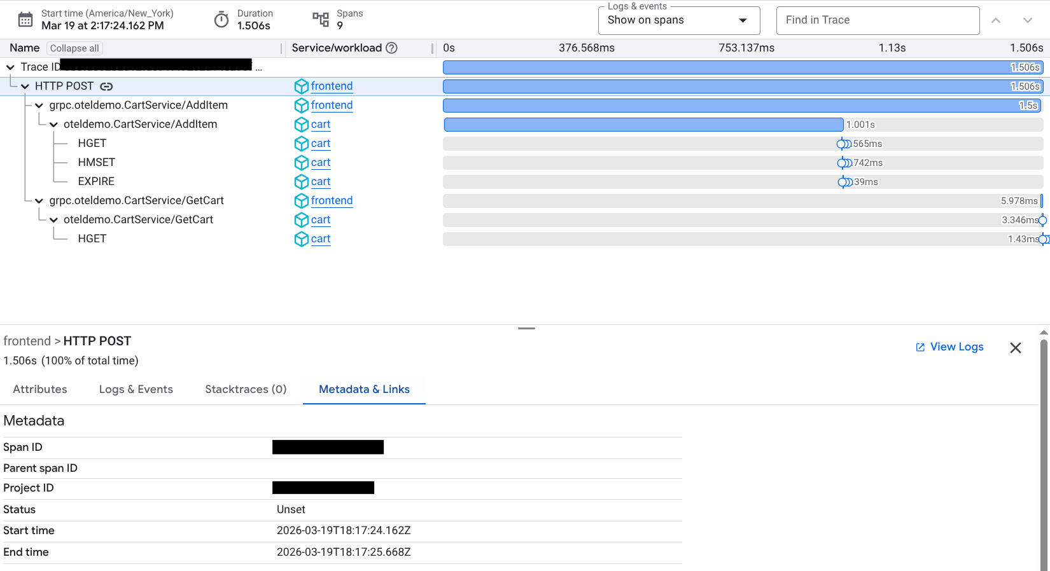Jump to next search match arrow
This screenshot has height=571, width=1050.
tap(1027, 20)
